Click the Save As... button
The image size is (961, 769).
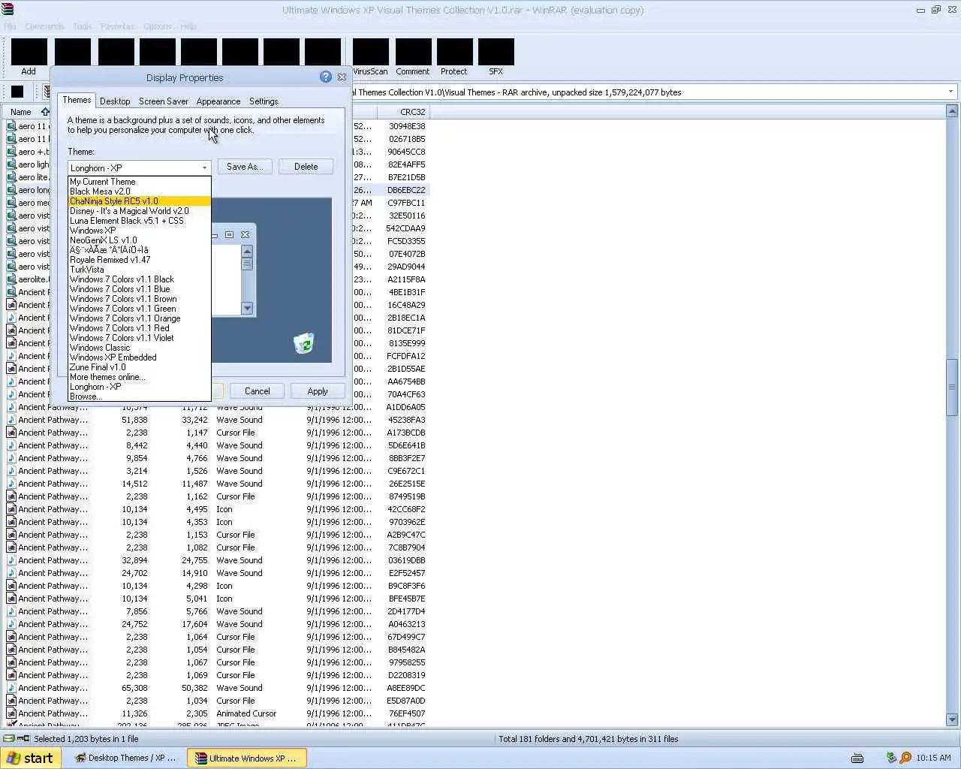click(244, 167)
